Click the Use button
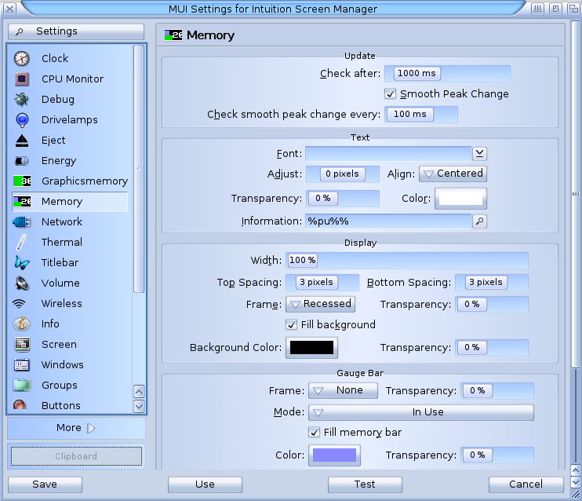This screenshot has width=582, height=501. click(x=205, y=485)
